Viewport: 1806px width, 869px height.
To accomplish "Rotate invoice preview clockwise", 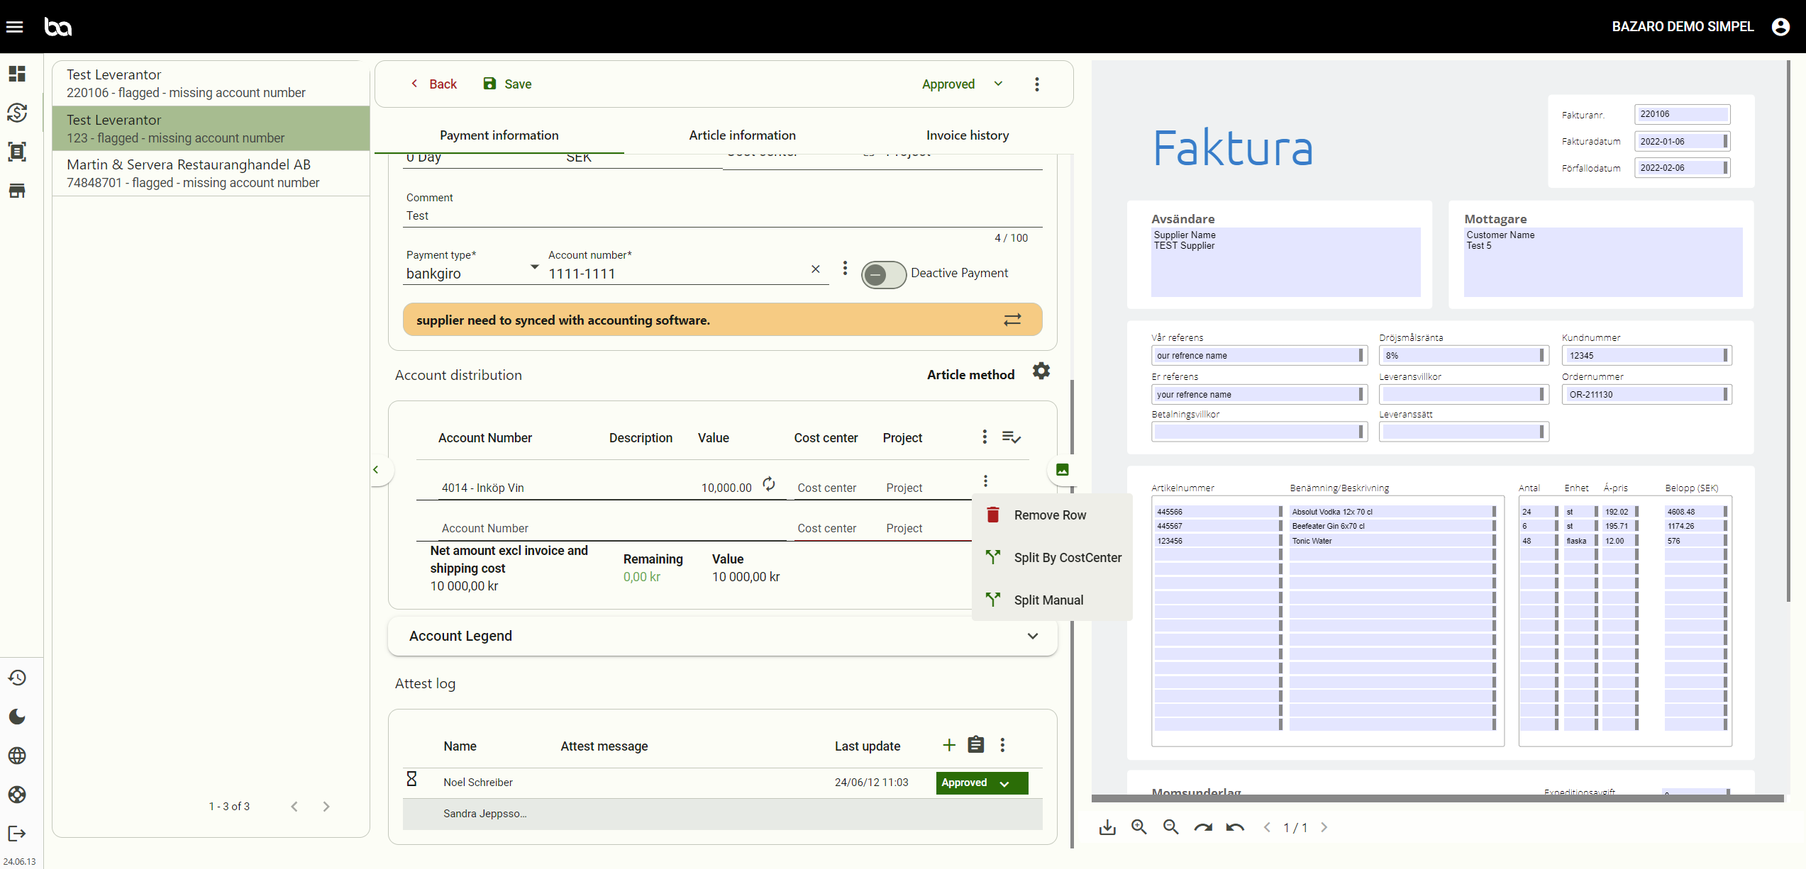I will pyautogui.click(x=1203, y=827).
